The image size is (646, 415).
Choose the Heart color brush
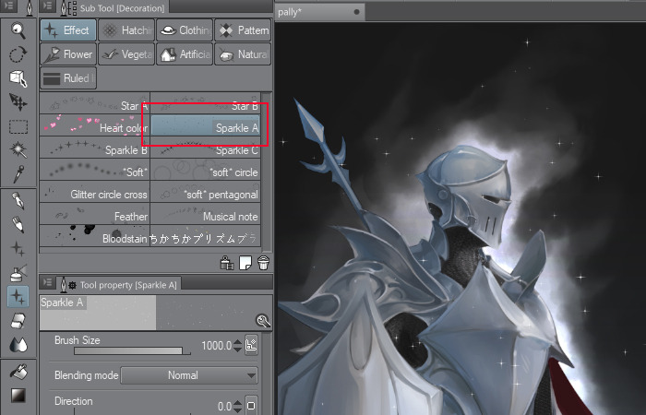95,125
